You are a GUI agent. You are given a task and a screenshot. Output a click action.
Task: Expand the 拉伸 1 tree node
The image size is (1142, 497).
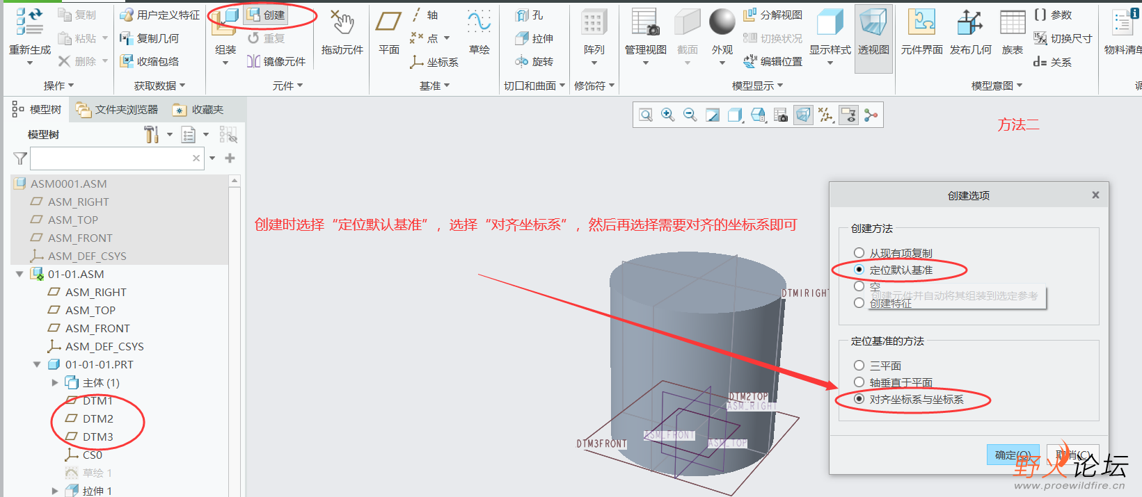click(55, 491)
